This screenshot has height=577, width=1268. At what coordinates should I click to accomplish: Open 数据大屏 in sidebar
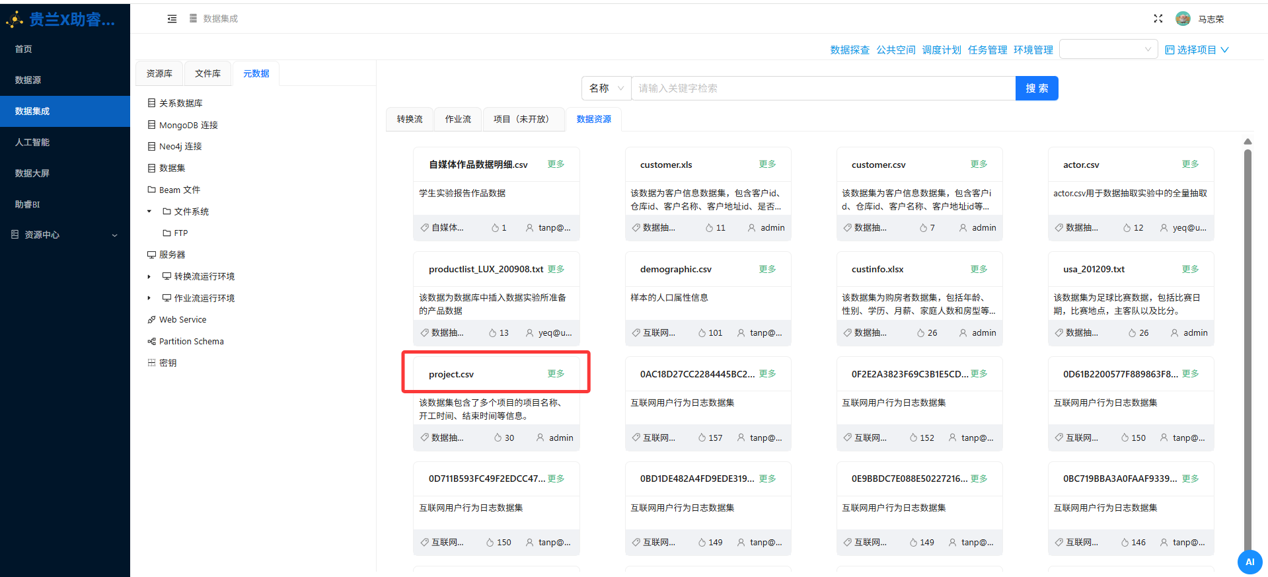pos(65,173)
